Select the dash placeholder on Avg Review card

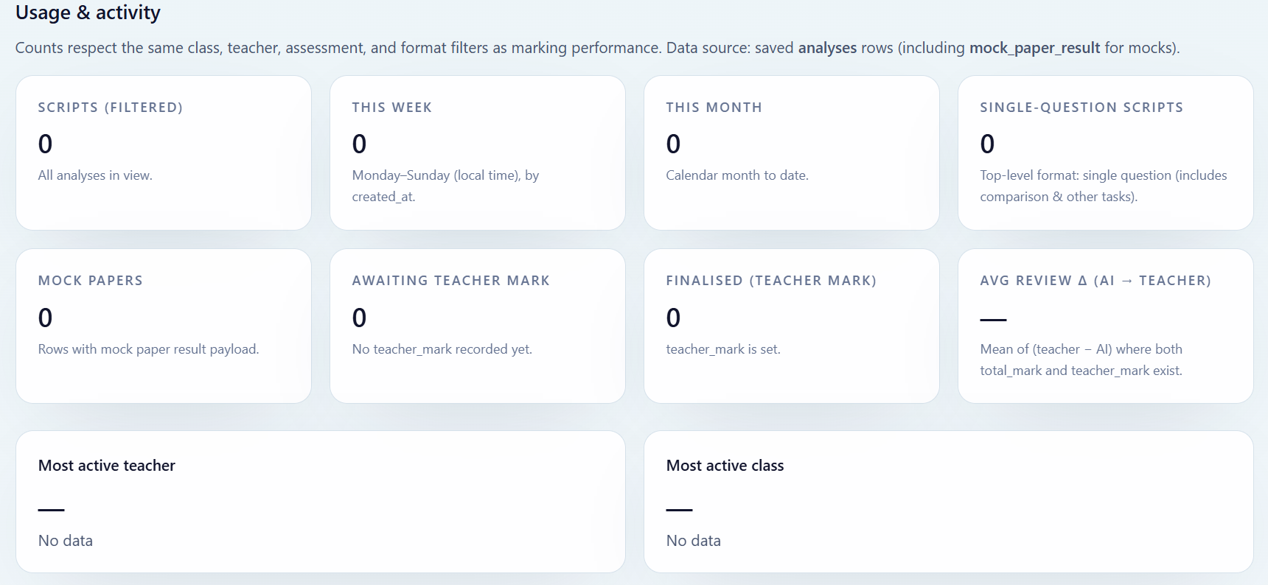point(993,318)
